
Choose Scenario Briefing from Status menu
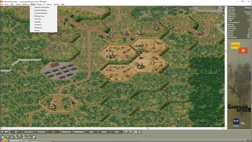[43, 10]
